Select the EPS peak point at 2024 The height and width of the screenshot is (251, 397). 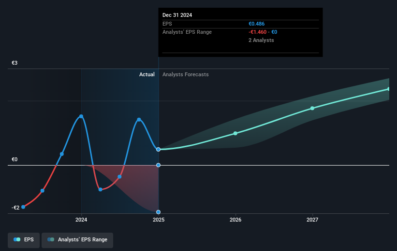(81, 116)
